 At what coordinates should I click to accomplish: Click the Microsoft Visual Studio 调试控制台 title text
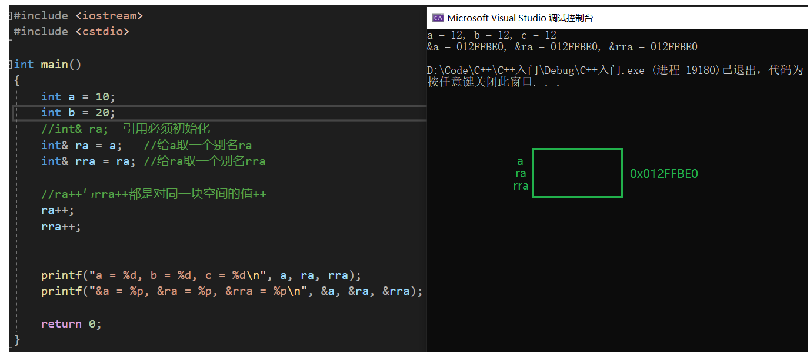tap(520, 18)
